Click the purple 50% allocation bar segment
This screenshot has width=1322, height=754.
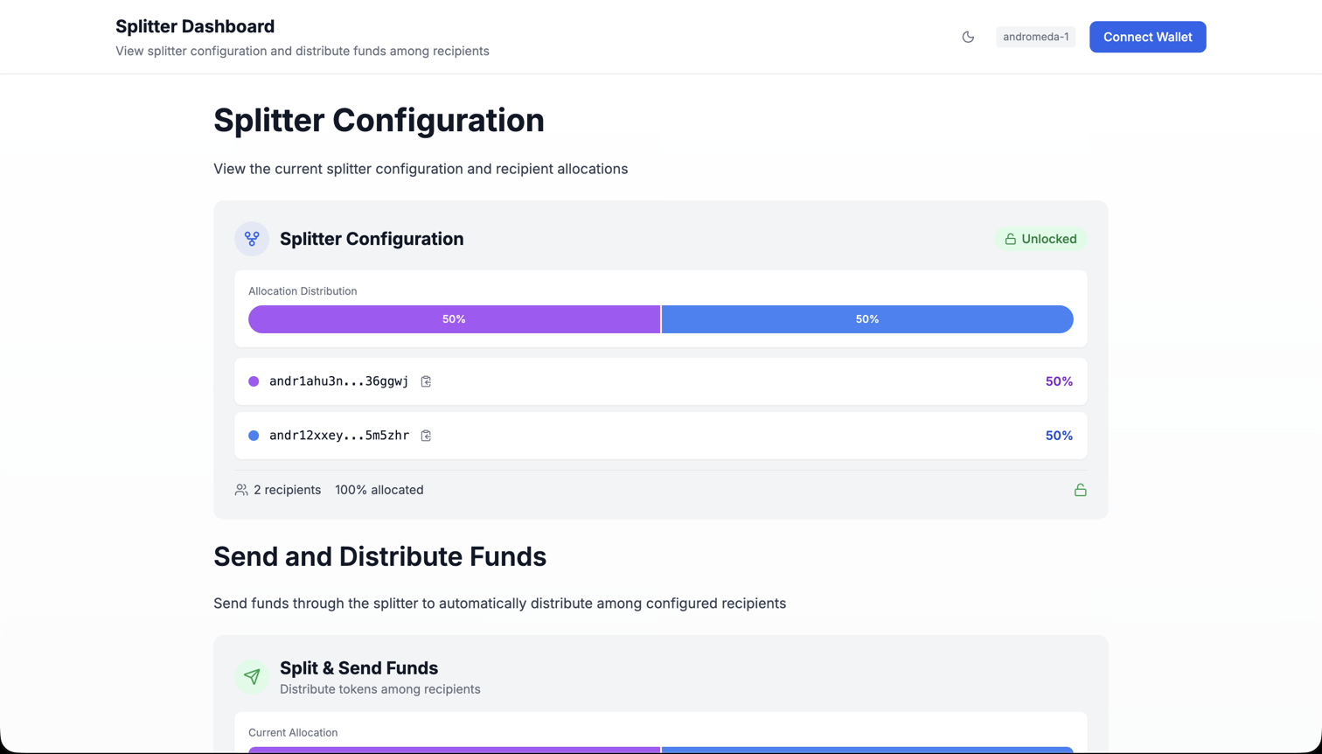453,319
